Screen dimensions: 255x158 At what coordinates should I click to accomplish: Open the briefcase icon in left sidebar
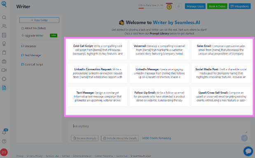point(4,62)
